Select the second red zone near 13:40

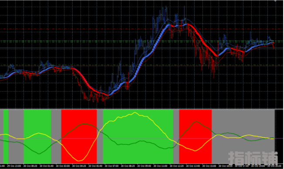pyautogui.click(x=196, y=136)
